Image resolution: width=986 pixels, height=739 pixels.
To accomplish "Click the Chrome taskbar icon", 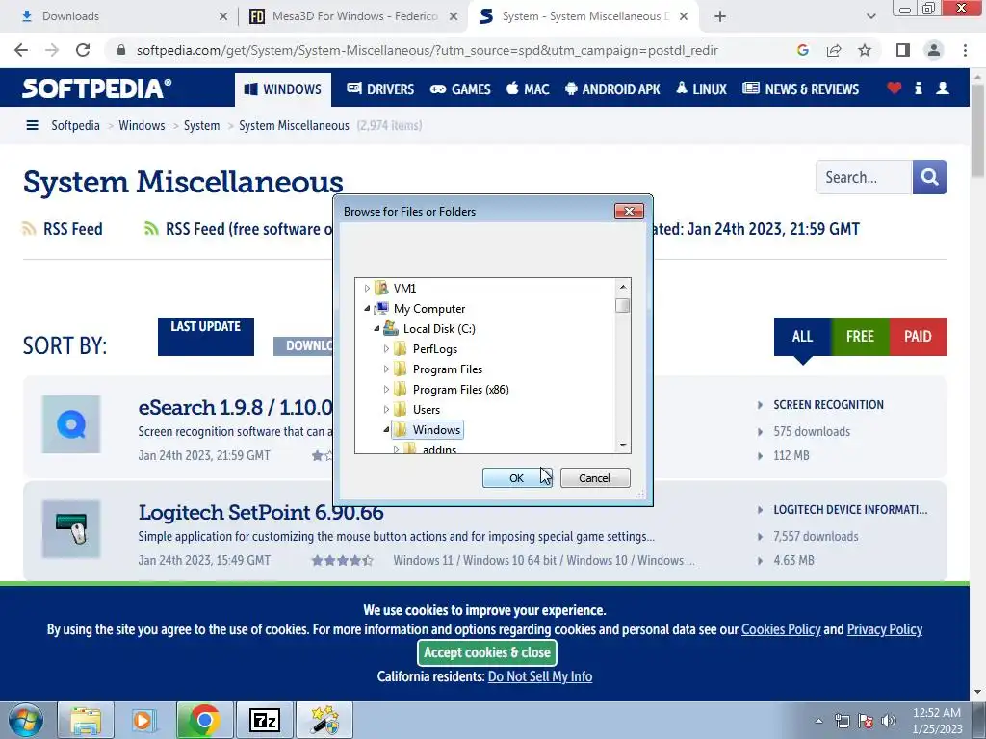I will (204, 720).
